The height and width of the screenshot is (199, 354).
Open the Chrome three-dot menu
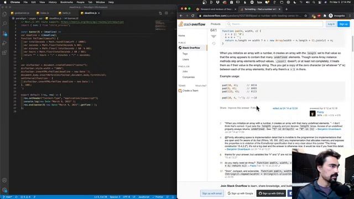pos(350,16)
